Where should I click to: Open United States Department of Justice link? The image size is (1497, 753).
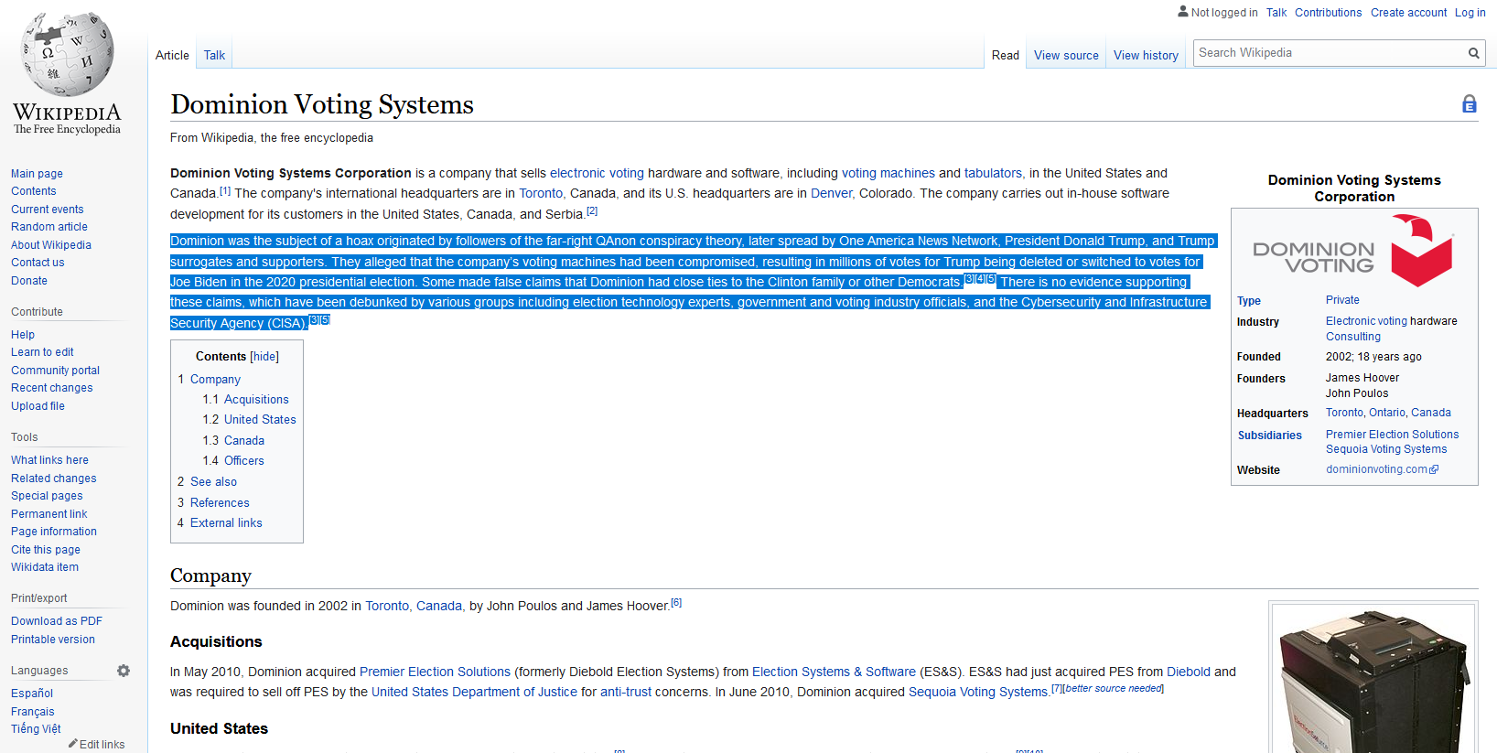(474, 692)
